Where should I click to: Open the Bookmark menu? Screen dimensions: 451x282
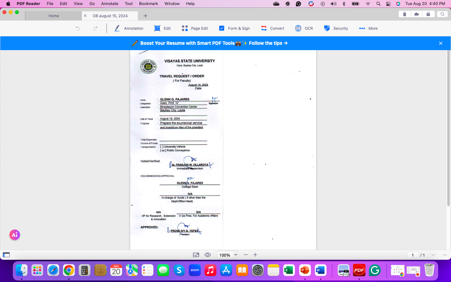(148, 3)
